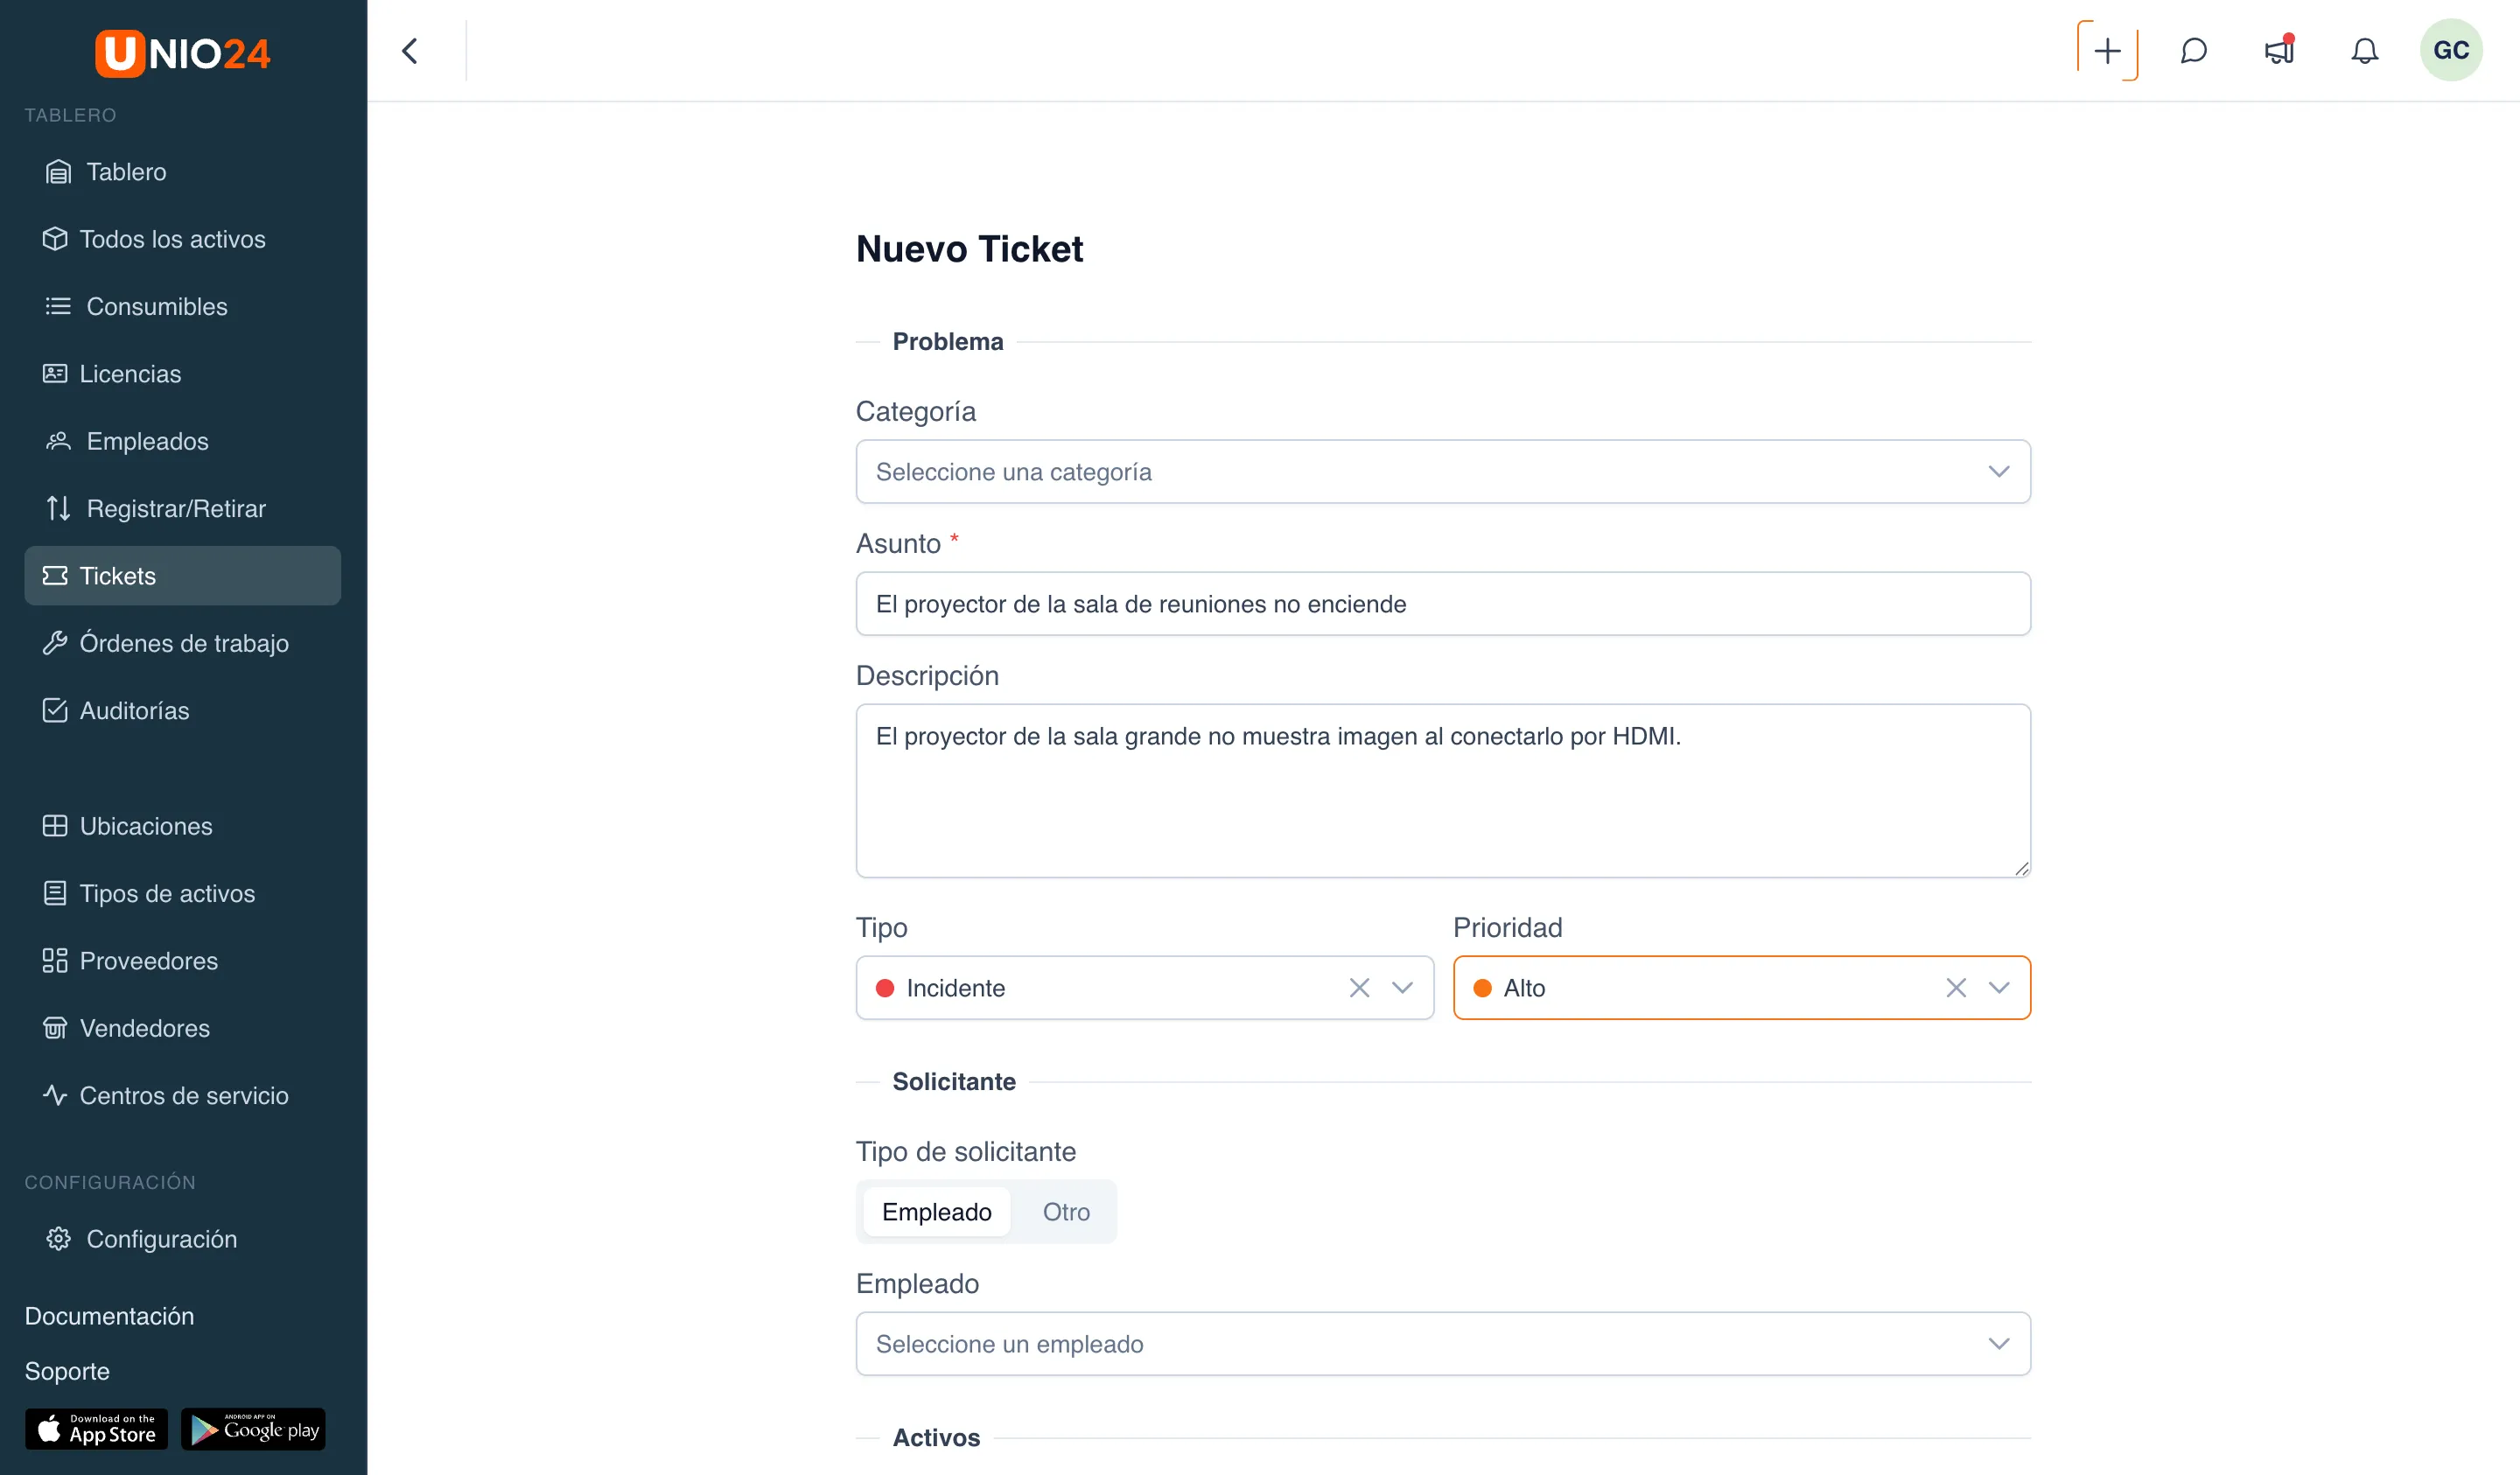
Task: Expand the Categoría chevron arrow
Action: pyautogui.click(x=1999, y=472)
